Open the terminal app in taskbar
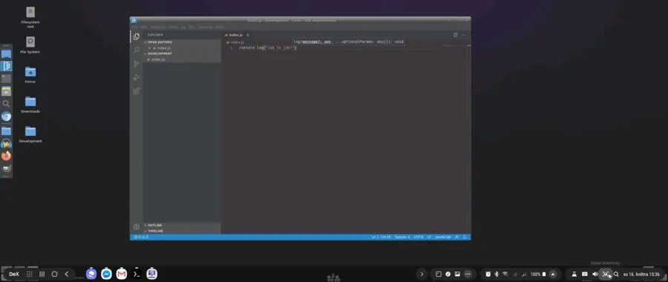The height and width of the screenshot is (282, 668). pos(137,274)
